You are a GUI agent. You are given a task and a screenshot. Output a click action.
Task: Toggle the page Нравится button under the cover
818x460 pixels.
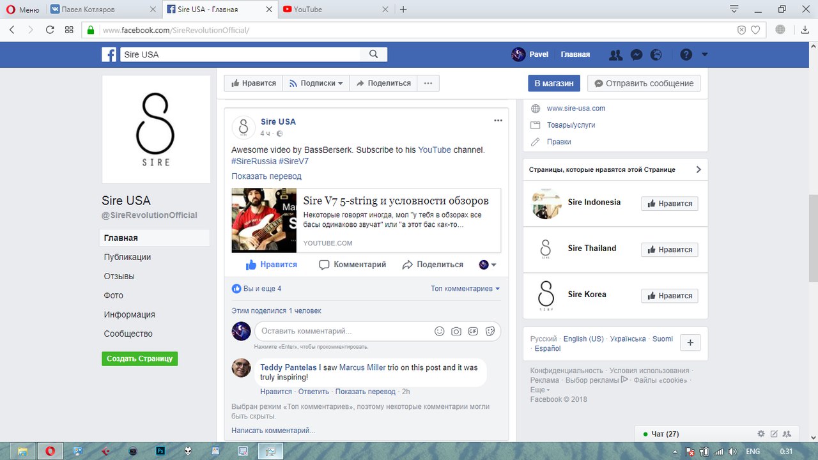[x=254, y=83]
